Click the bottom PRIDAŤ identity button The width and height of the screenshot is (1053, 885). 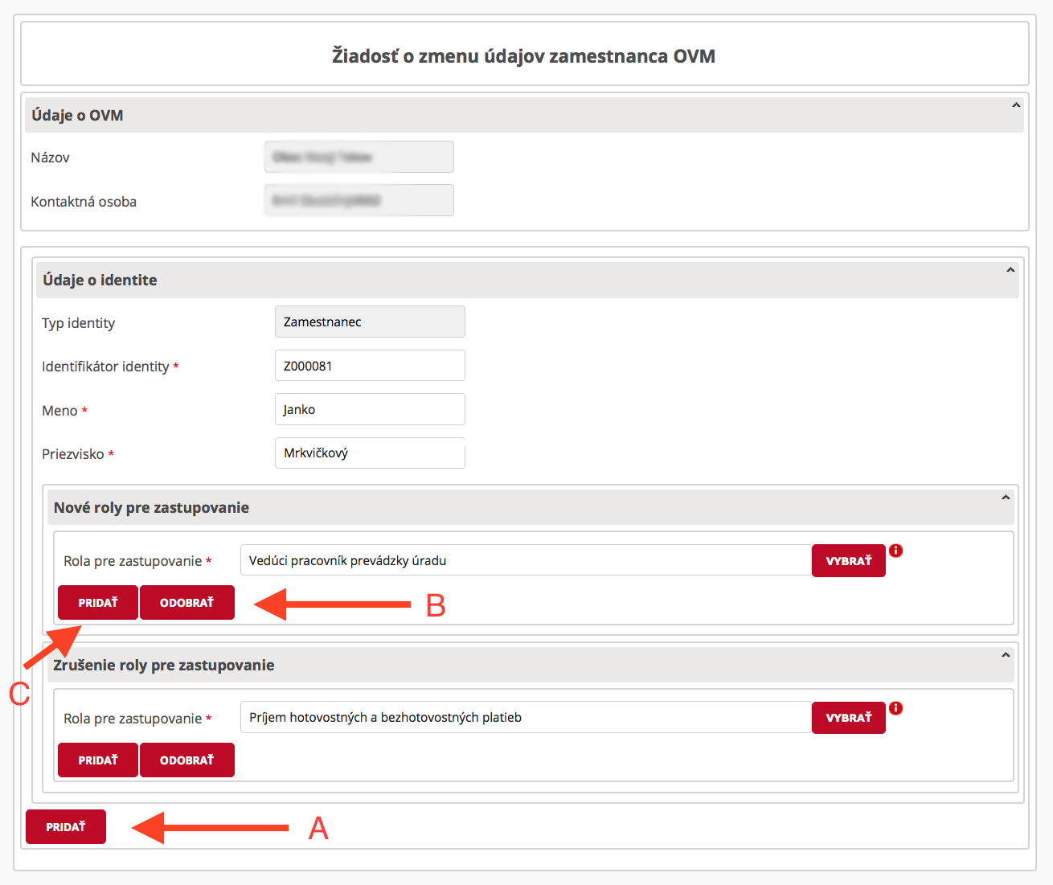[66, 827]
